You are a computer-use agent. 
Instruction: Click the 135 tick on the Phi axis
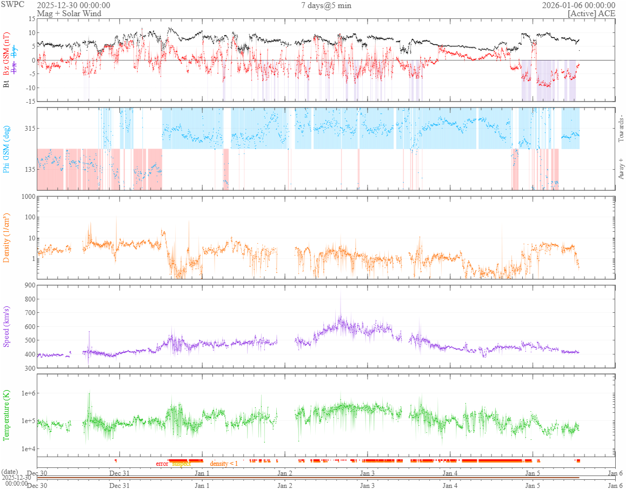[30, 169]
